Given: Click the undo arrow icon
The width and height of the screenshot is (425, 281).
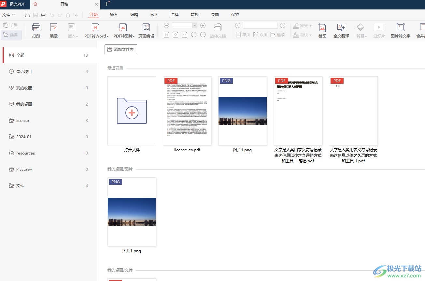Looking at the screenshot, I should coord(52,15).
